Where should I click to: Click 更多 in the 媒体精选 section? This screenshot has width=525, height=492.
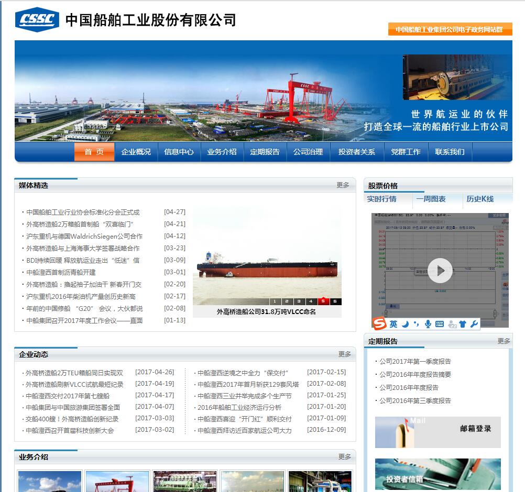coord(343,185)
